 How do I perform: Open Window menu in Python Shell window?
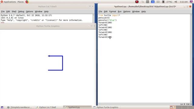tap(38, 12)
